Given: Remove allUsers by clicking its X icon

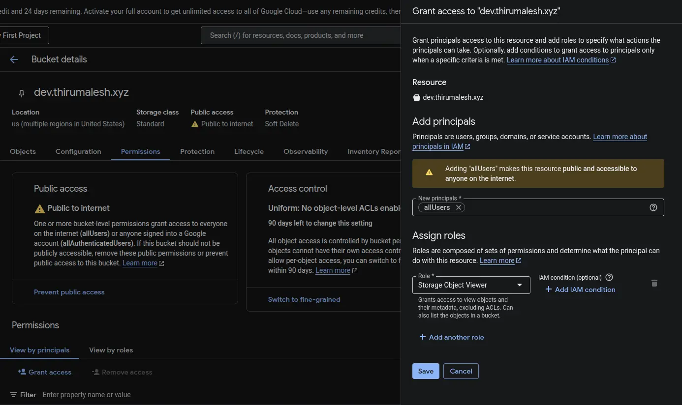Looking at the screenshot, I should tap(458, 207).
